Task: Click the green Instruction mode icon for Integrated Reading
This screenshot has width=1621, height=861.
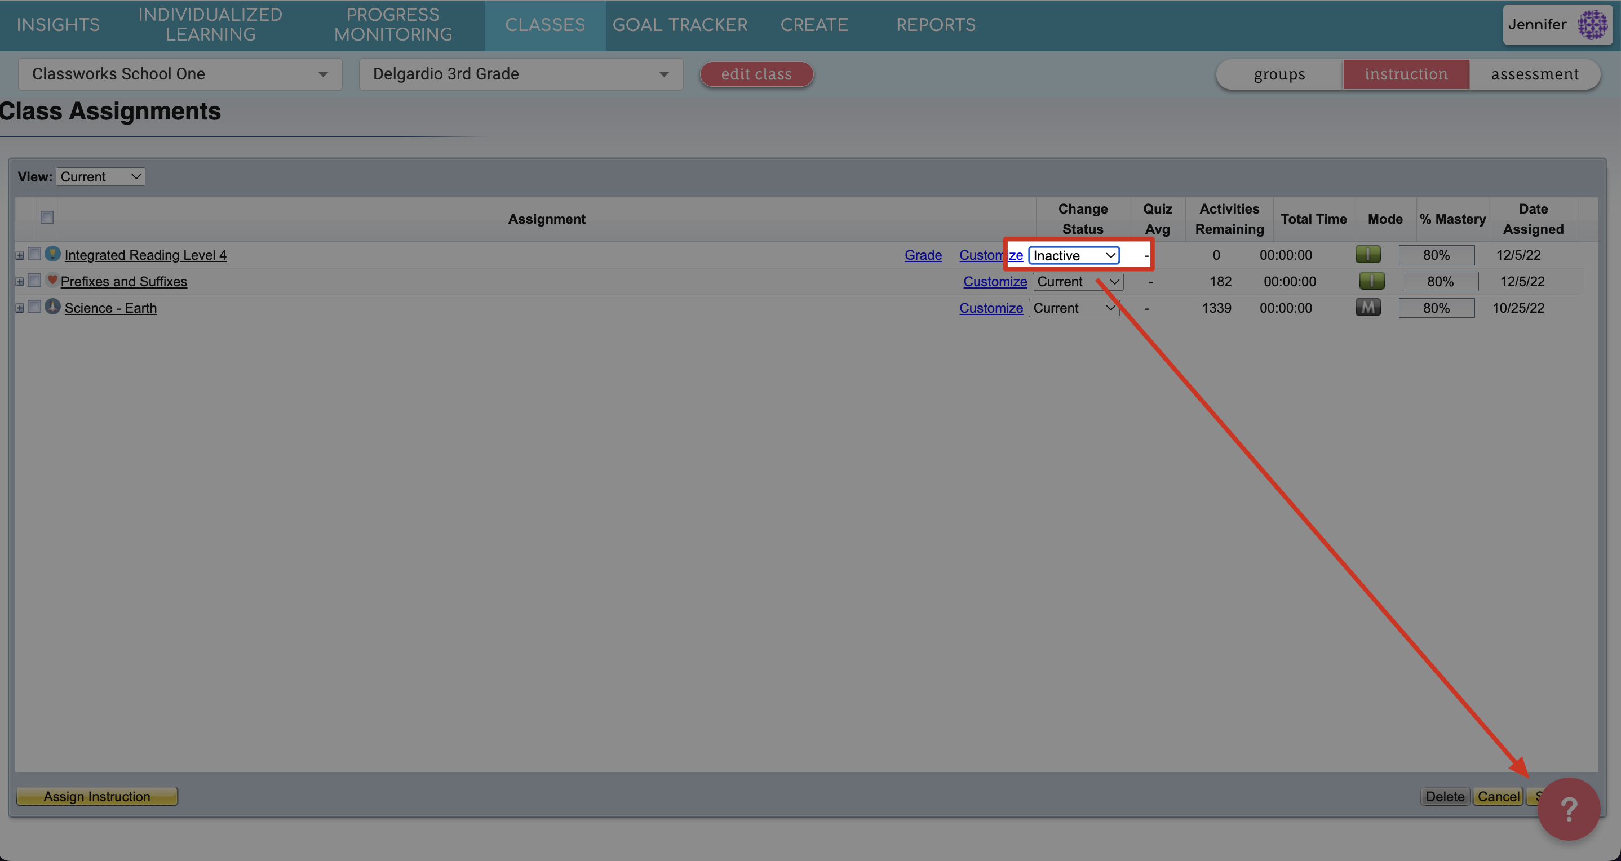Action: [1369, 254]
